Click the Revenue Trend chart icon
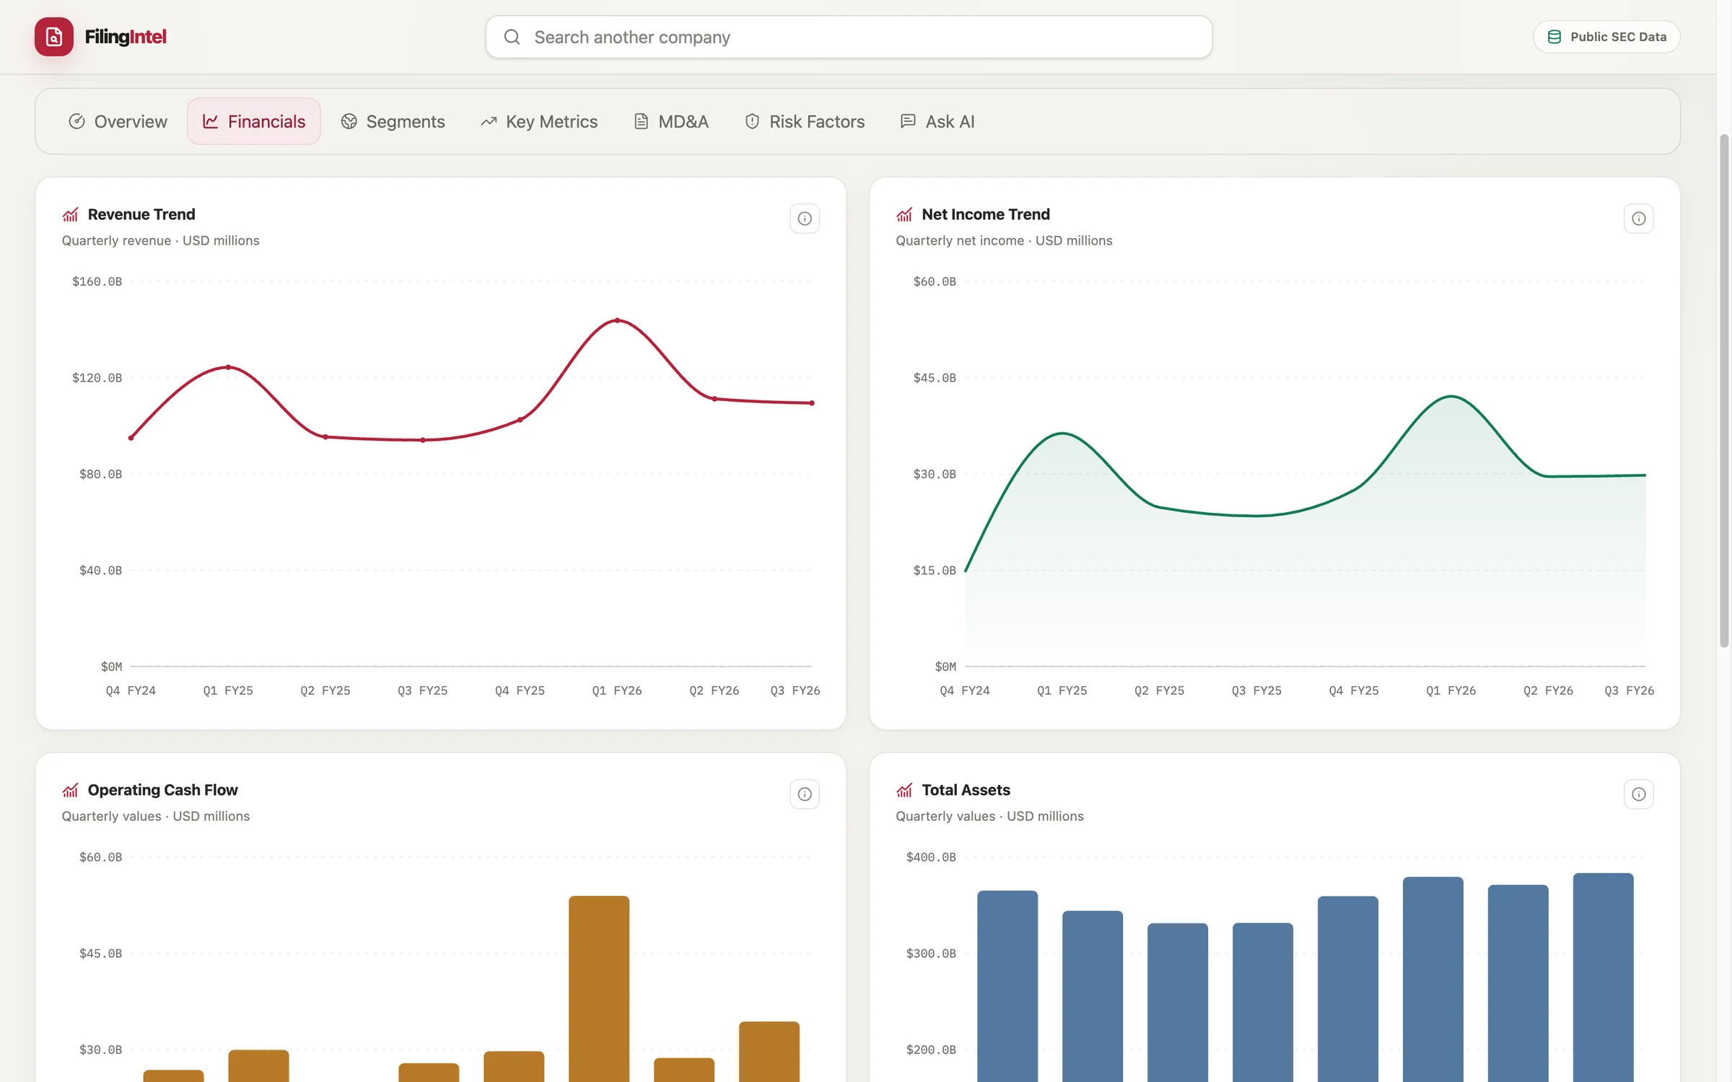 70,215
